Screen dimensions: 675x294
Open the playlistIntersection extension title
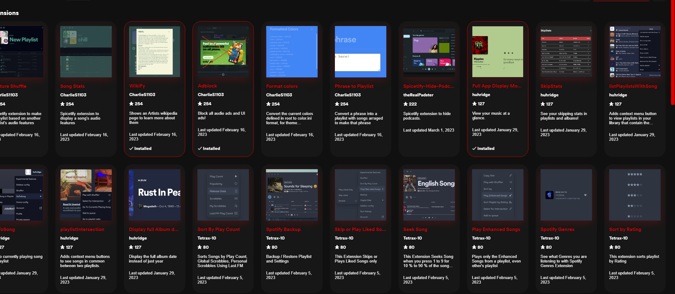tap(82, 229)
